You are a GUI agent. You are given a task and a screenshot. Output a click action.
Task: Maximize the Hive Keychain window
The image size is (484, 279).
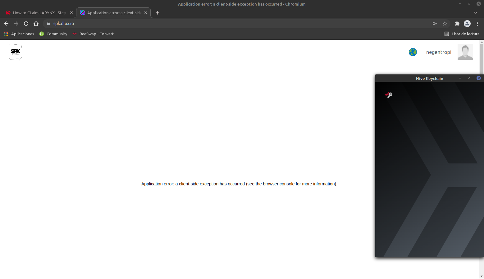469,78
